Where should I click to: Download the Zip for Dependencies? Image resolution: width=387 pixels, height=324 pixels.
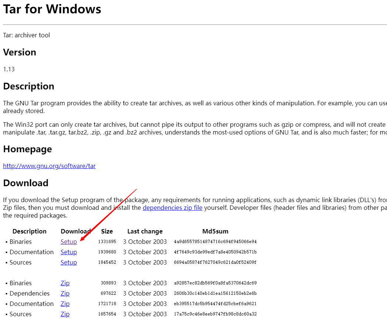[x=65, y=293]
